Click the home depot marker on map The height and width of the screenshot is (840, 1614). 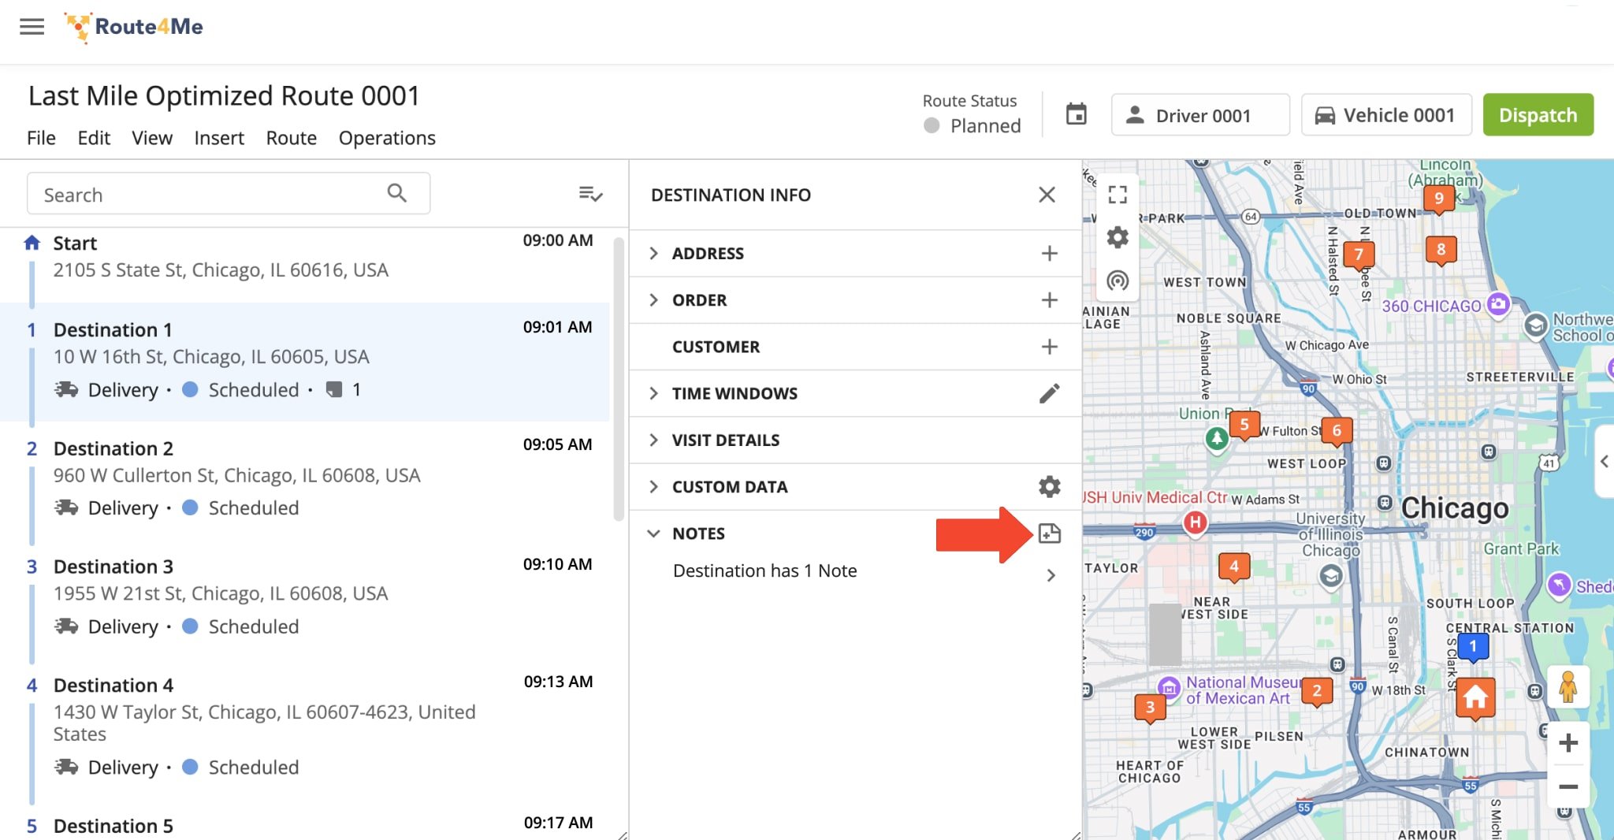tap(1475, 698)
